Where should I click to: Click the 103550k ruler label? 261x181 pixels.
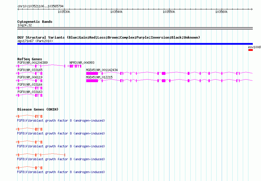click(x=169, y=12)
